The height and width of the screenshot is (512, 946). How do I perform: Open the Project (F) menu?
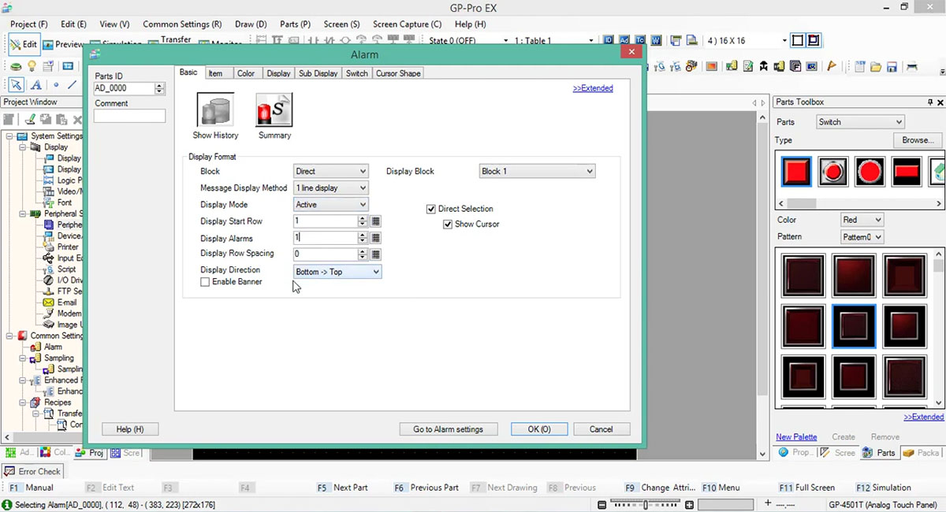(x=28, y=24)
